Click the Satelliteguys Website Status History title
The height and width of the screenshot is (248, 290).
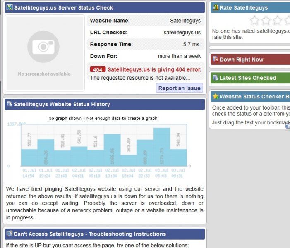[x=62, y=104]
